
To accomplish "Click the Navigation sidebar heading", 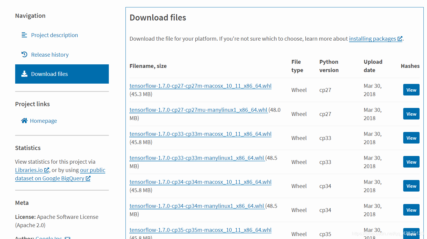I will [x=30, y=16].
